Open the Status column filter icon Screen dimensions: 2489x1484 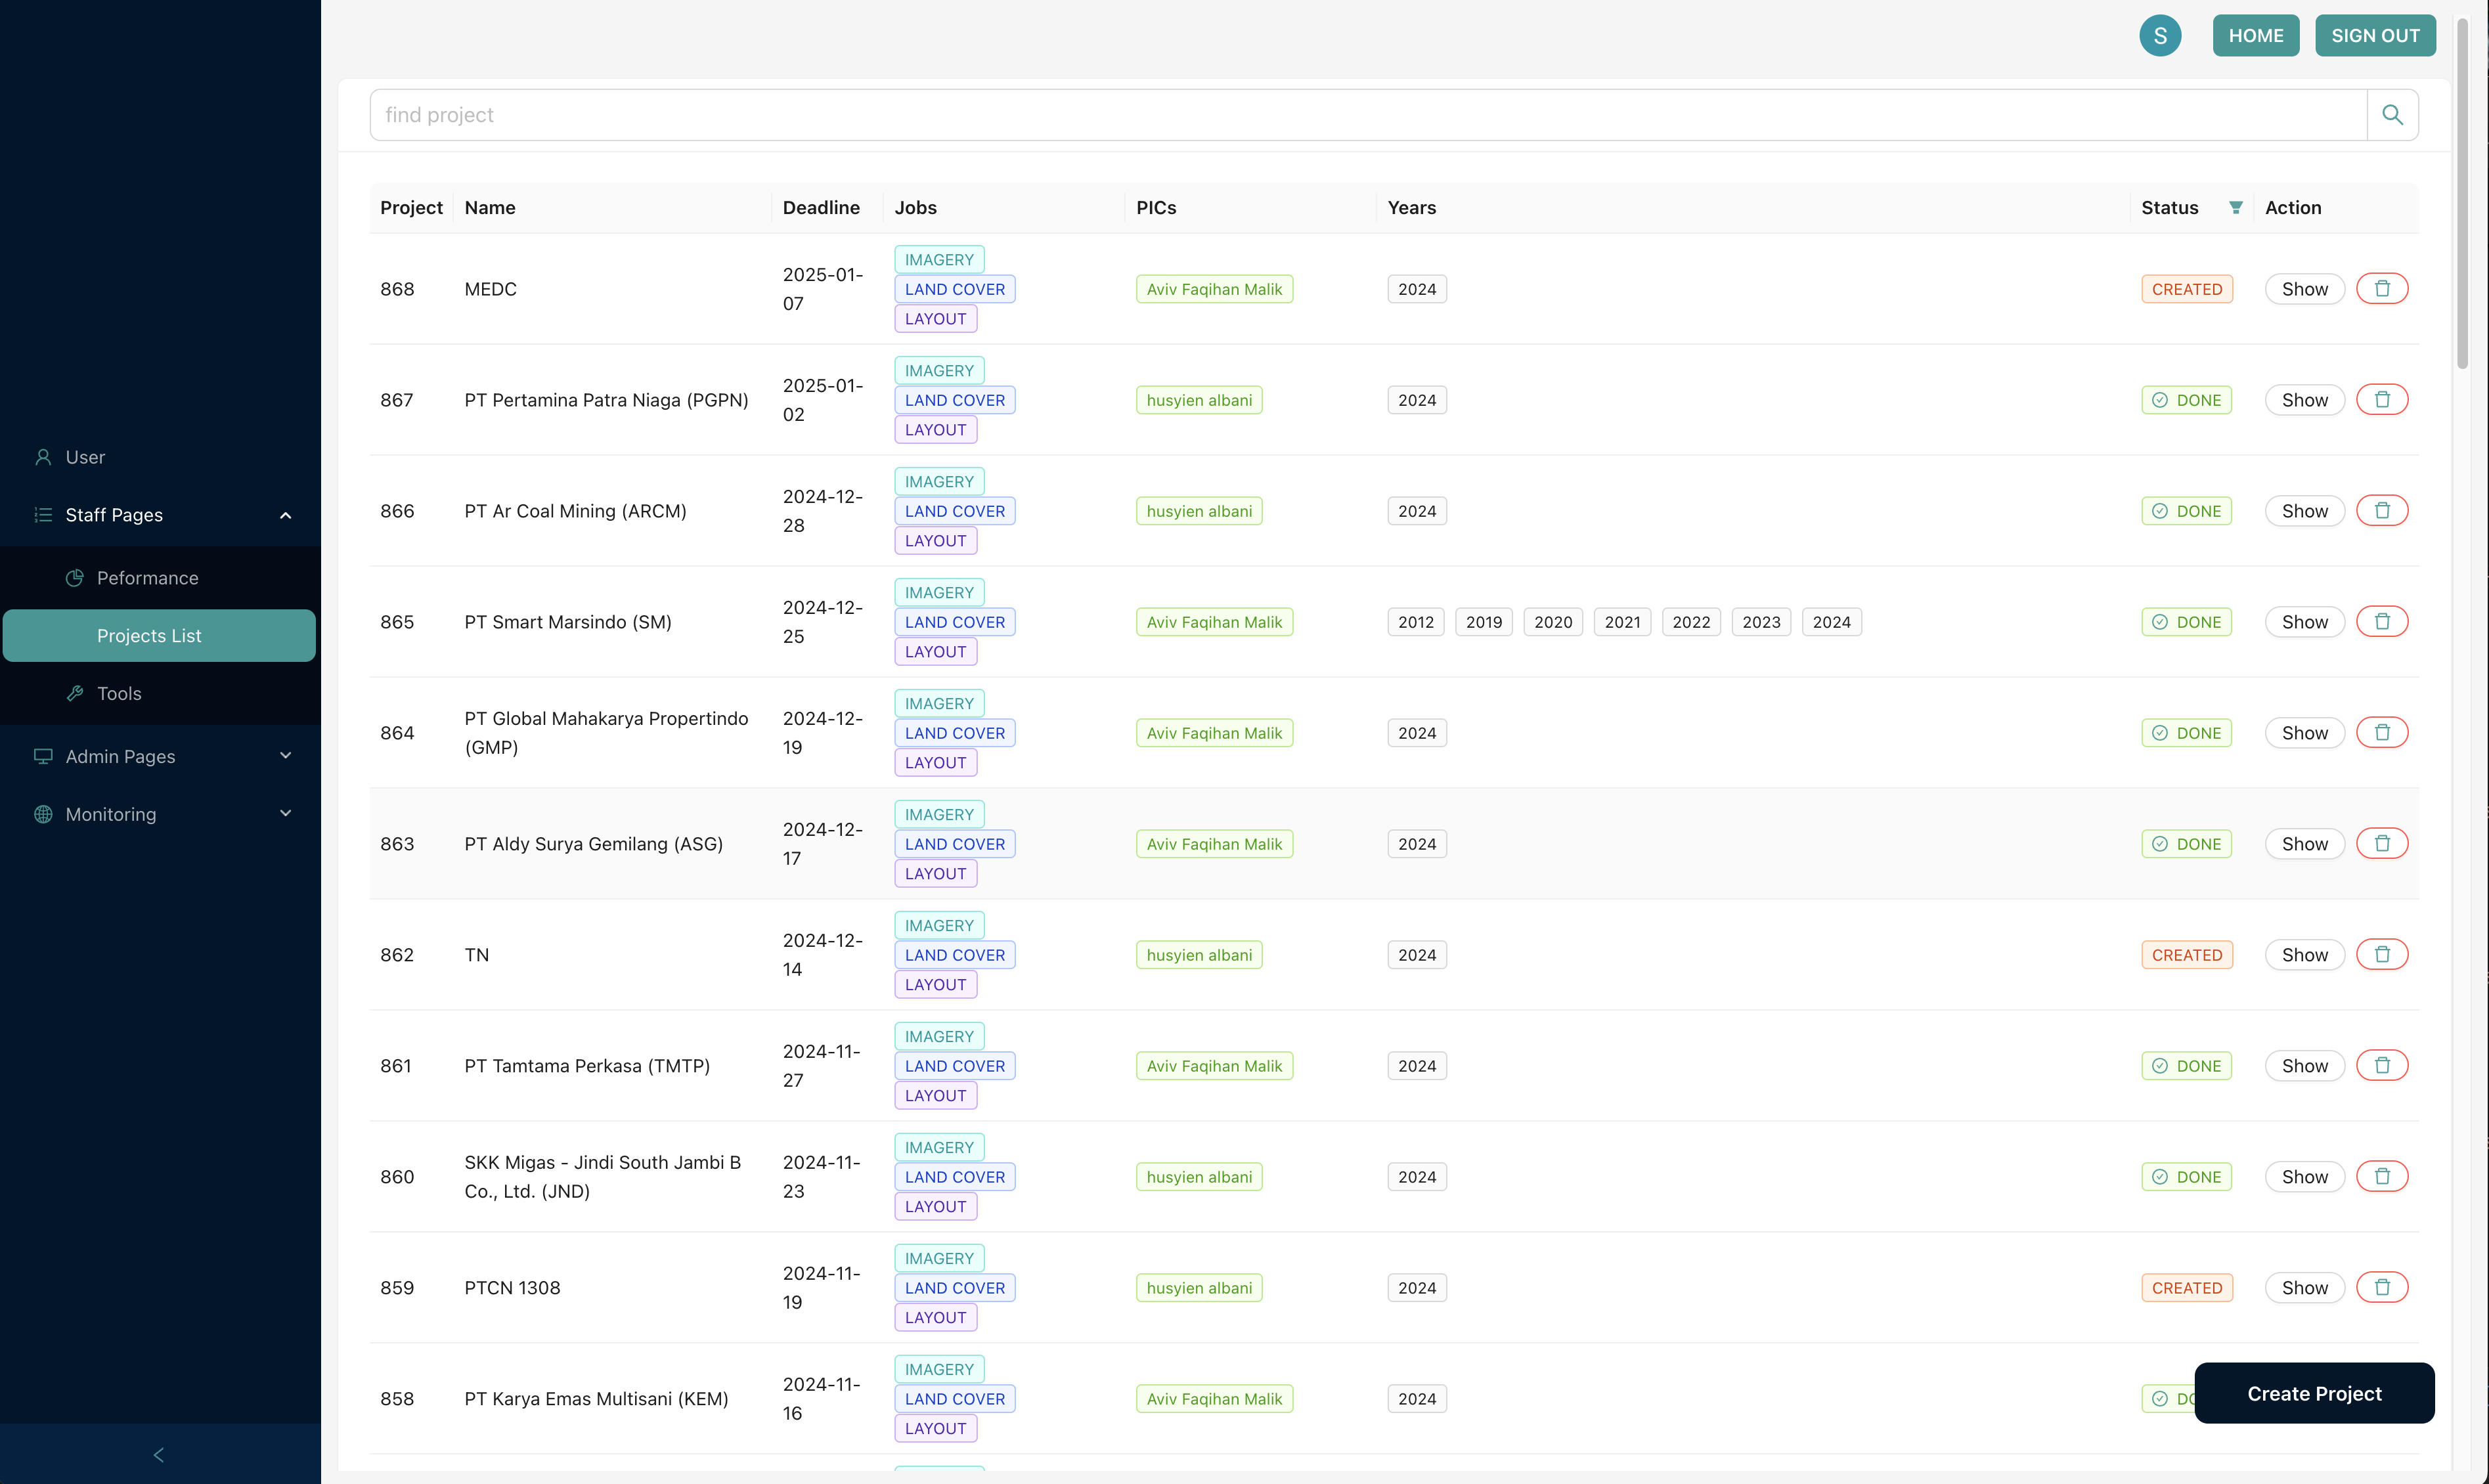coord(2235,208)
